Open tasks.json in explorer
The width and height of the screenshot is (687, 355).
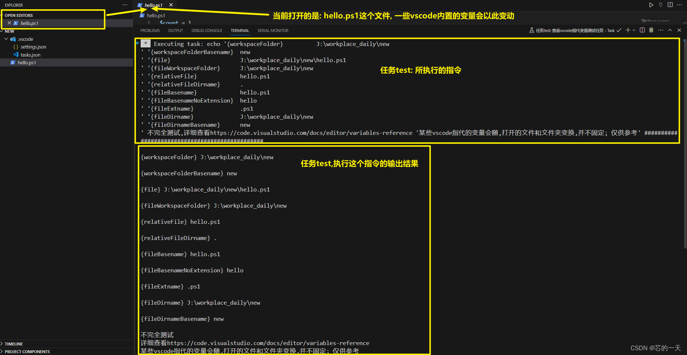[x=30, y=55]
